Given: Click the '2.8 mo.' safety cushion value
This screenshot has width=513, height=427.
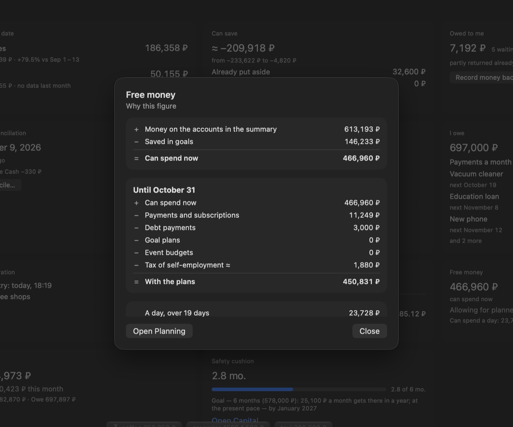Looking at the screenshot, I should (x=229, y=376).
